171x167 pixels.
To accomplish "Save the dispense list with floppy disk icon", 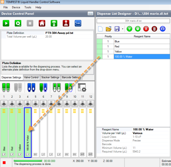I will tap(117, 29).
